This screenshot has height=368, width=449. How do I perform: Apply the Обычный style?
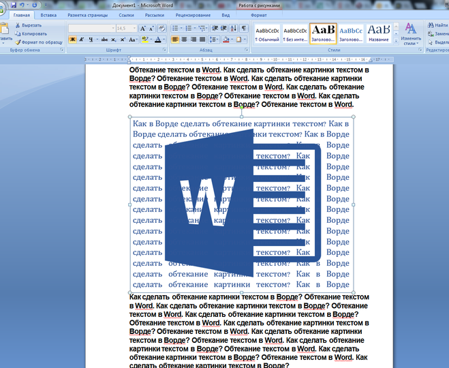[268, 34]
